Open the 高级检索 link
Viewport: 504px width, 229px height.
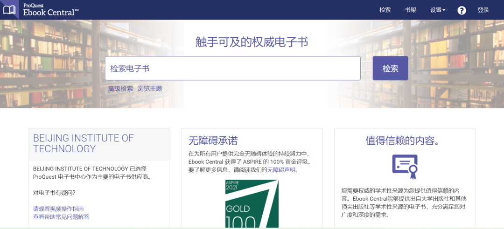pyautogui.click(x=120, y=89)
